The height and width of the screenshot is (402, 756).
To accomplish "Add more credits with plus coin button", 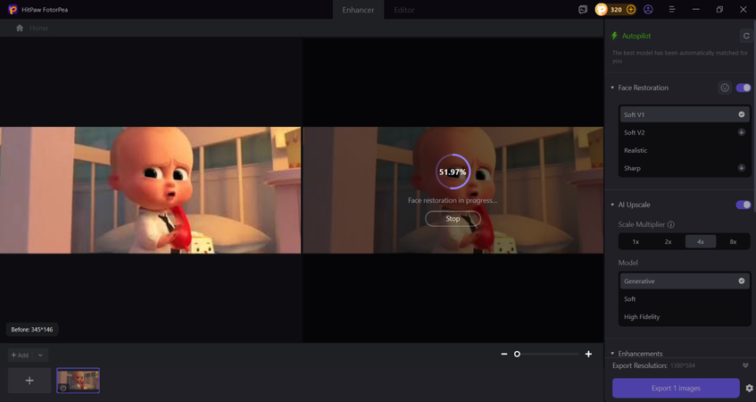I will [x=631, y=10].
